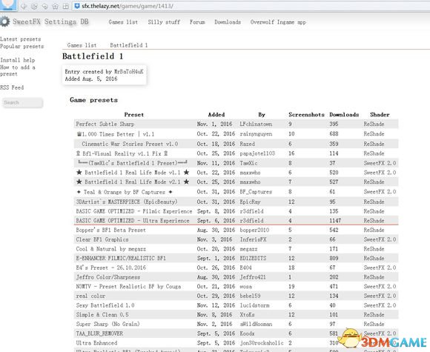Click the shield icon in the address bar
The width and height of the screenshot is (430, 352).
(x=77, y=6)
